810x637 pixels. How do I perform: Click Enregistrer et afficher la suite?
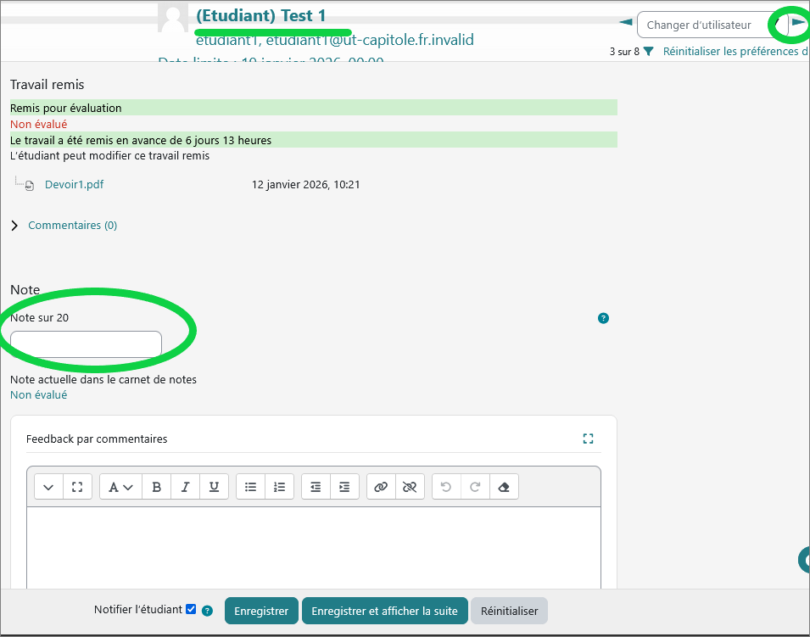(x=384, y=611)
